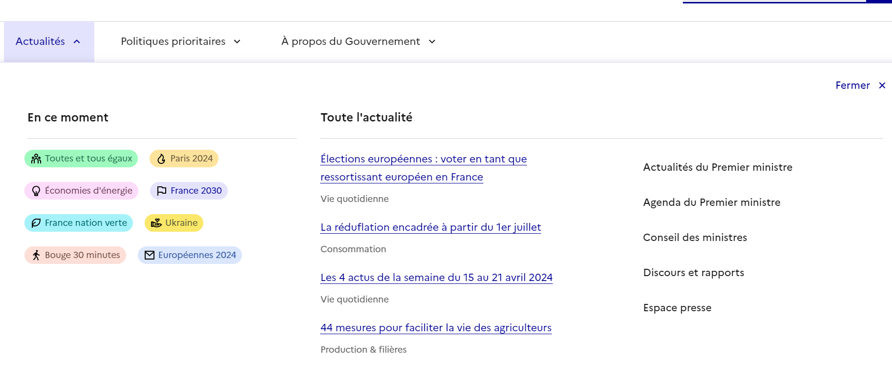Image resolution: width=892 pixels, height=381 pixels.
Task: Open the Politiques prioritaires menu
Action: coord(181,41)
